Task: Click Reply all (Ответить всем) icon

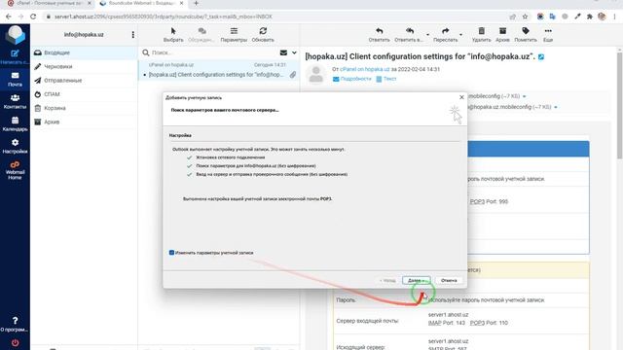Action: tap(409, 35)
